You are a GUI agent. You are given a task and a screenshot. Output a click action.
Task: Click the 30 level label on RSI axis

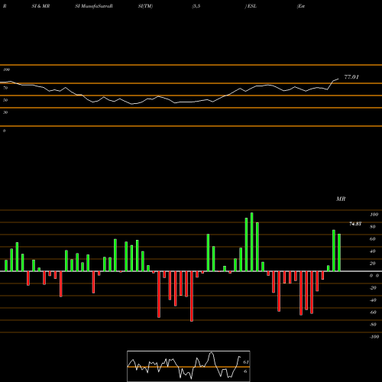5,112
